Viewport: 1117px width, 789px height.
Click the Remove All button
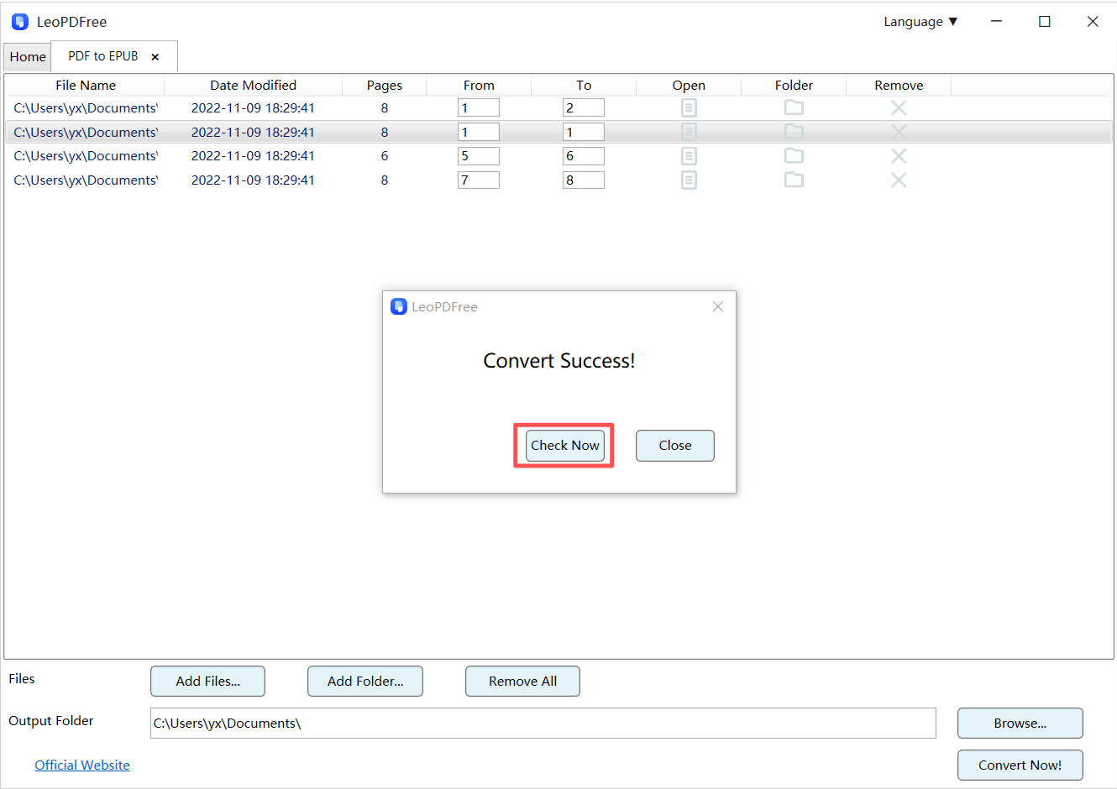pyautogui.click(x=522, y=682)
